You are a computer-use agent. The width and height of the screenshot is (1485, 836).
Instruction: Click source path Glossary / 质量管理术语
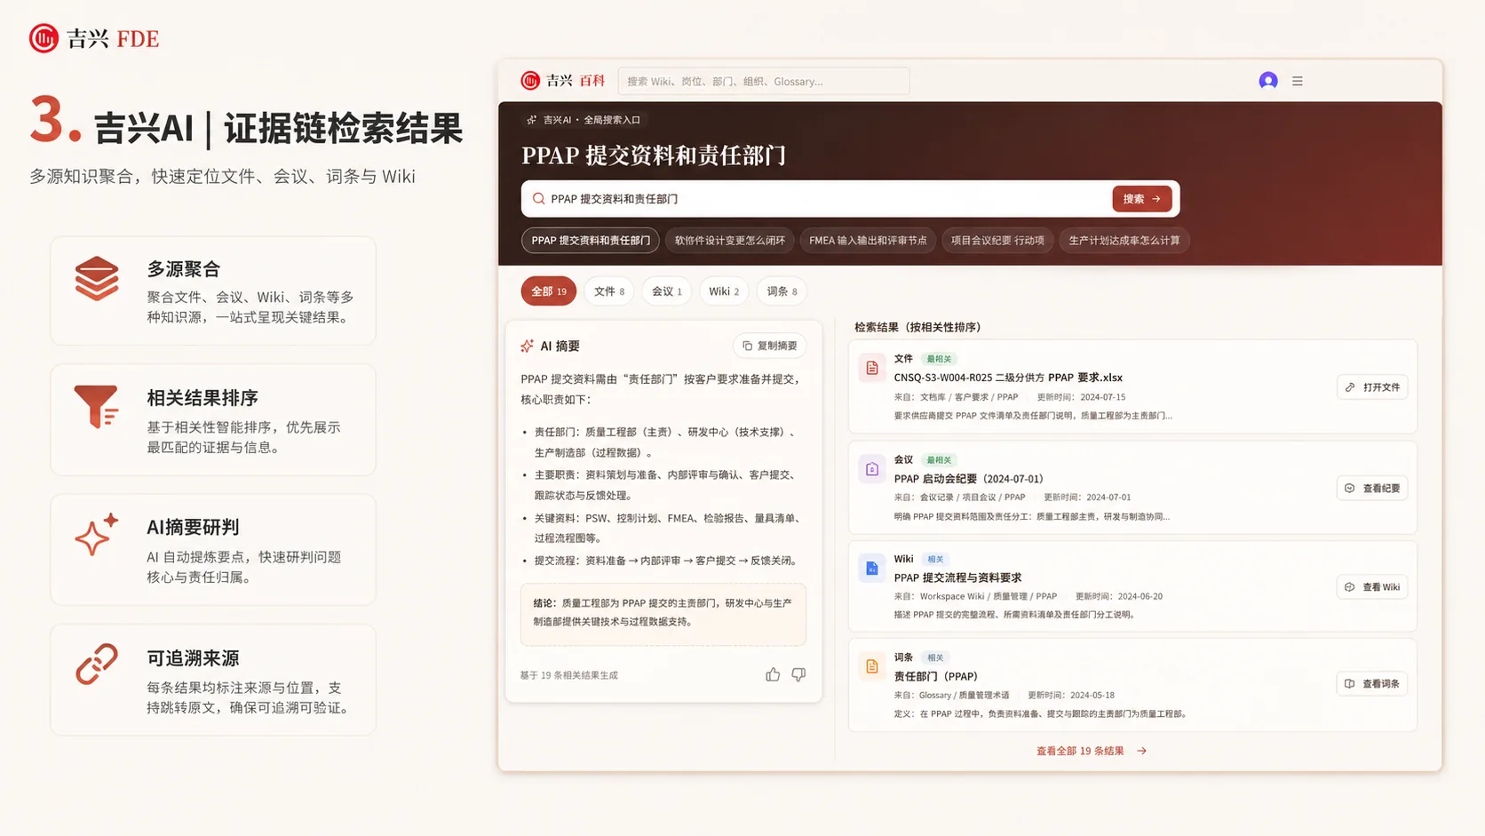964,695
